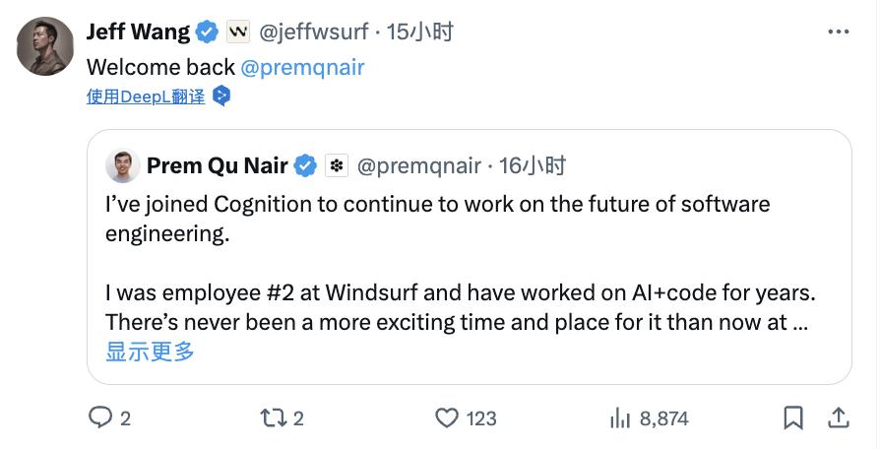Open tweet analytics views icon
Image resolution: width=880 pixels, height=449 pixels.
click(x=620, y=418)
